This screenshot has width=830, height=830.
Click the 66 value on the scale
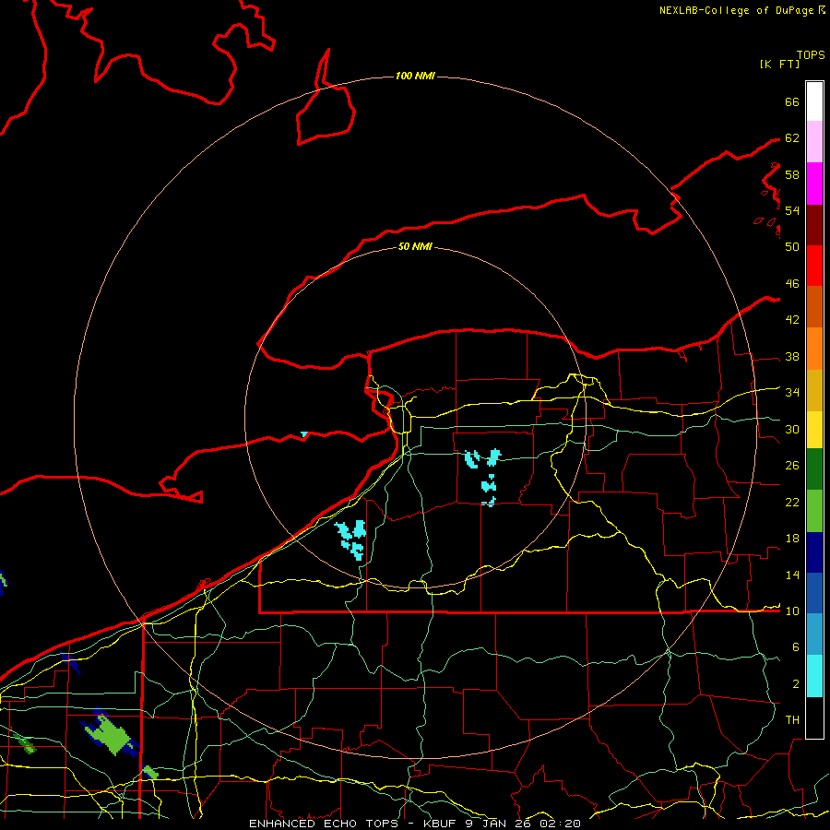coord(792,101)
